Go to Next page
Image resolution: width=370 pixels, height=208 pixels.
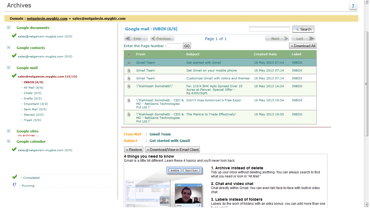pyautogui.click(x=277, y=38)
